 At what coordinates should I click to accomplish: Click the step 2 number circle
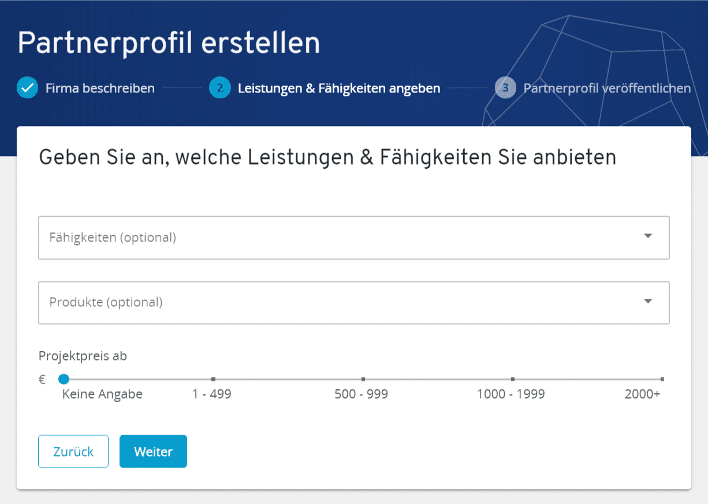coord(219,88)
